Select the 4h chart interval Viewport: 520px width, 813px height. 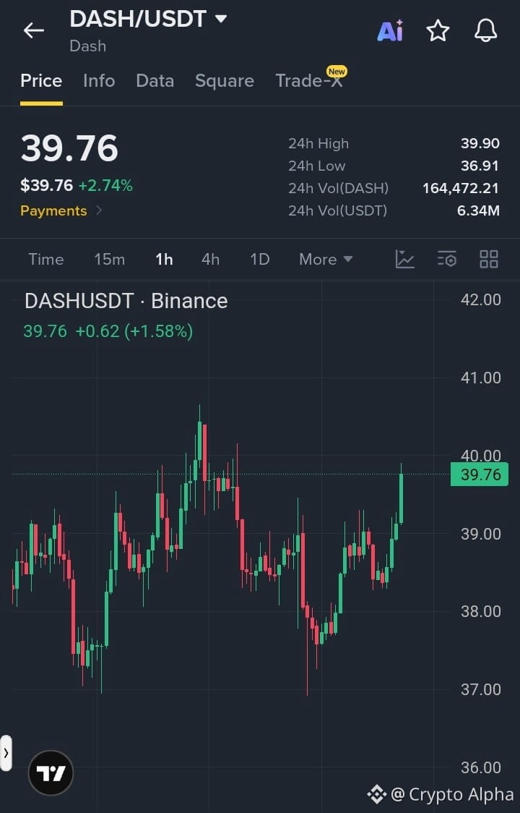click(210, 259)
